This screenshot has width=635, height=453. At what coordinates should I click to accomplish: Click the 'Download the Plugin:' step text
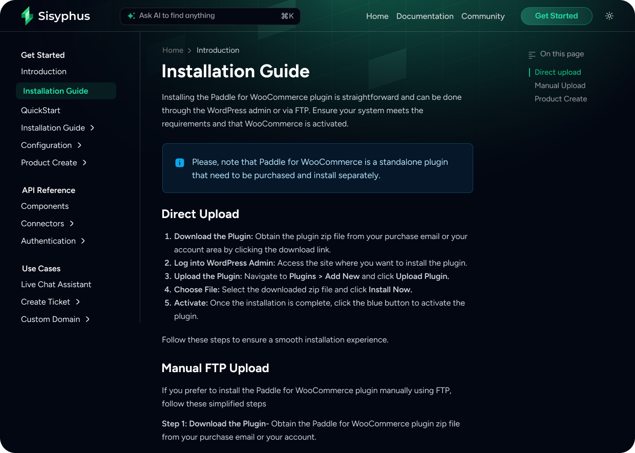click(214, 236)
